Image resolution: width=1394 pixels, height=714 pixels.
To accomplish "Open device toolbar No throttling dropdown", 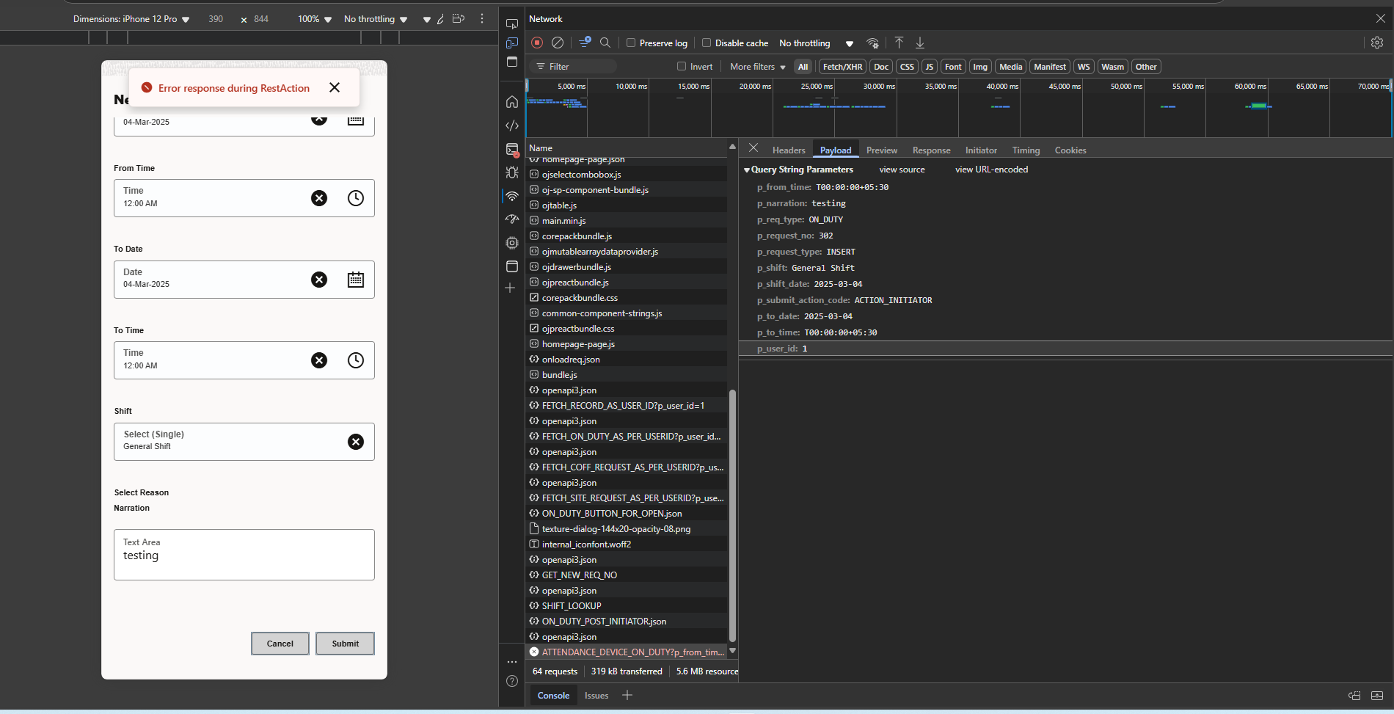I will [x=376, y=19].
